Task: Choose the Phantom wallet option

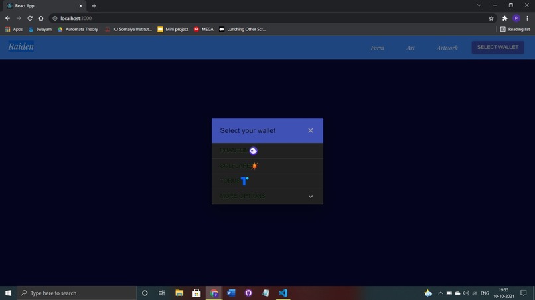Action: click(267, 151)
